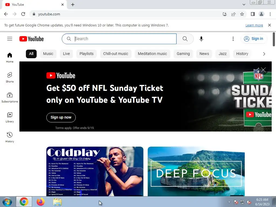Bookmark this page with the star
Image resolution: width=276 pixels, height=207 pixels.
click(x=242, y=14)
